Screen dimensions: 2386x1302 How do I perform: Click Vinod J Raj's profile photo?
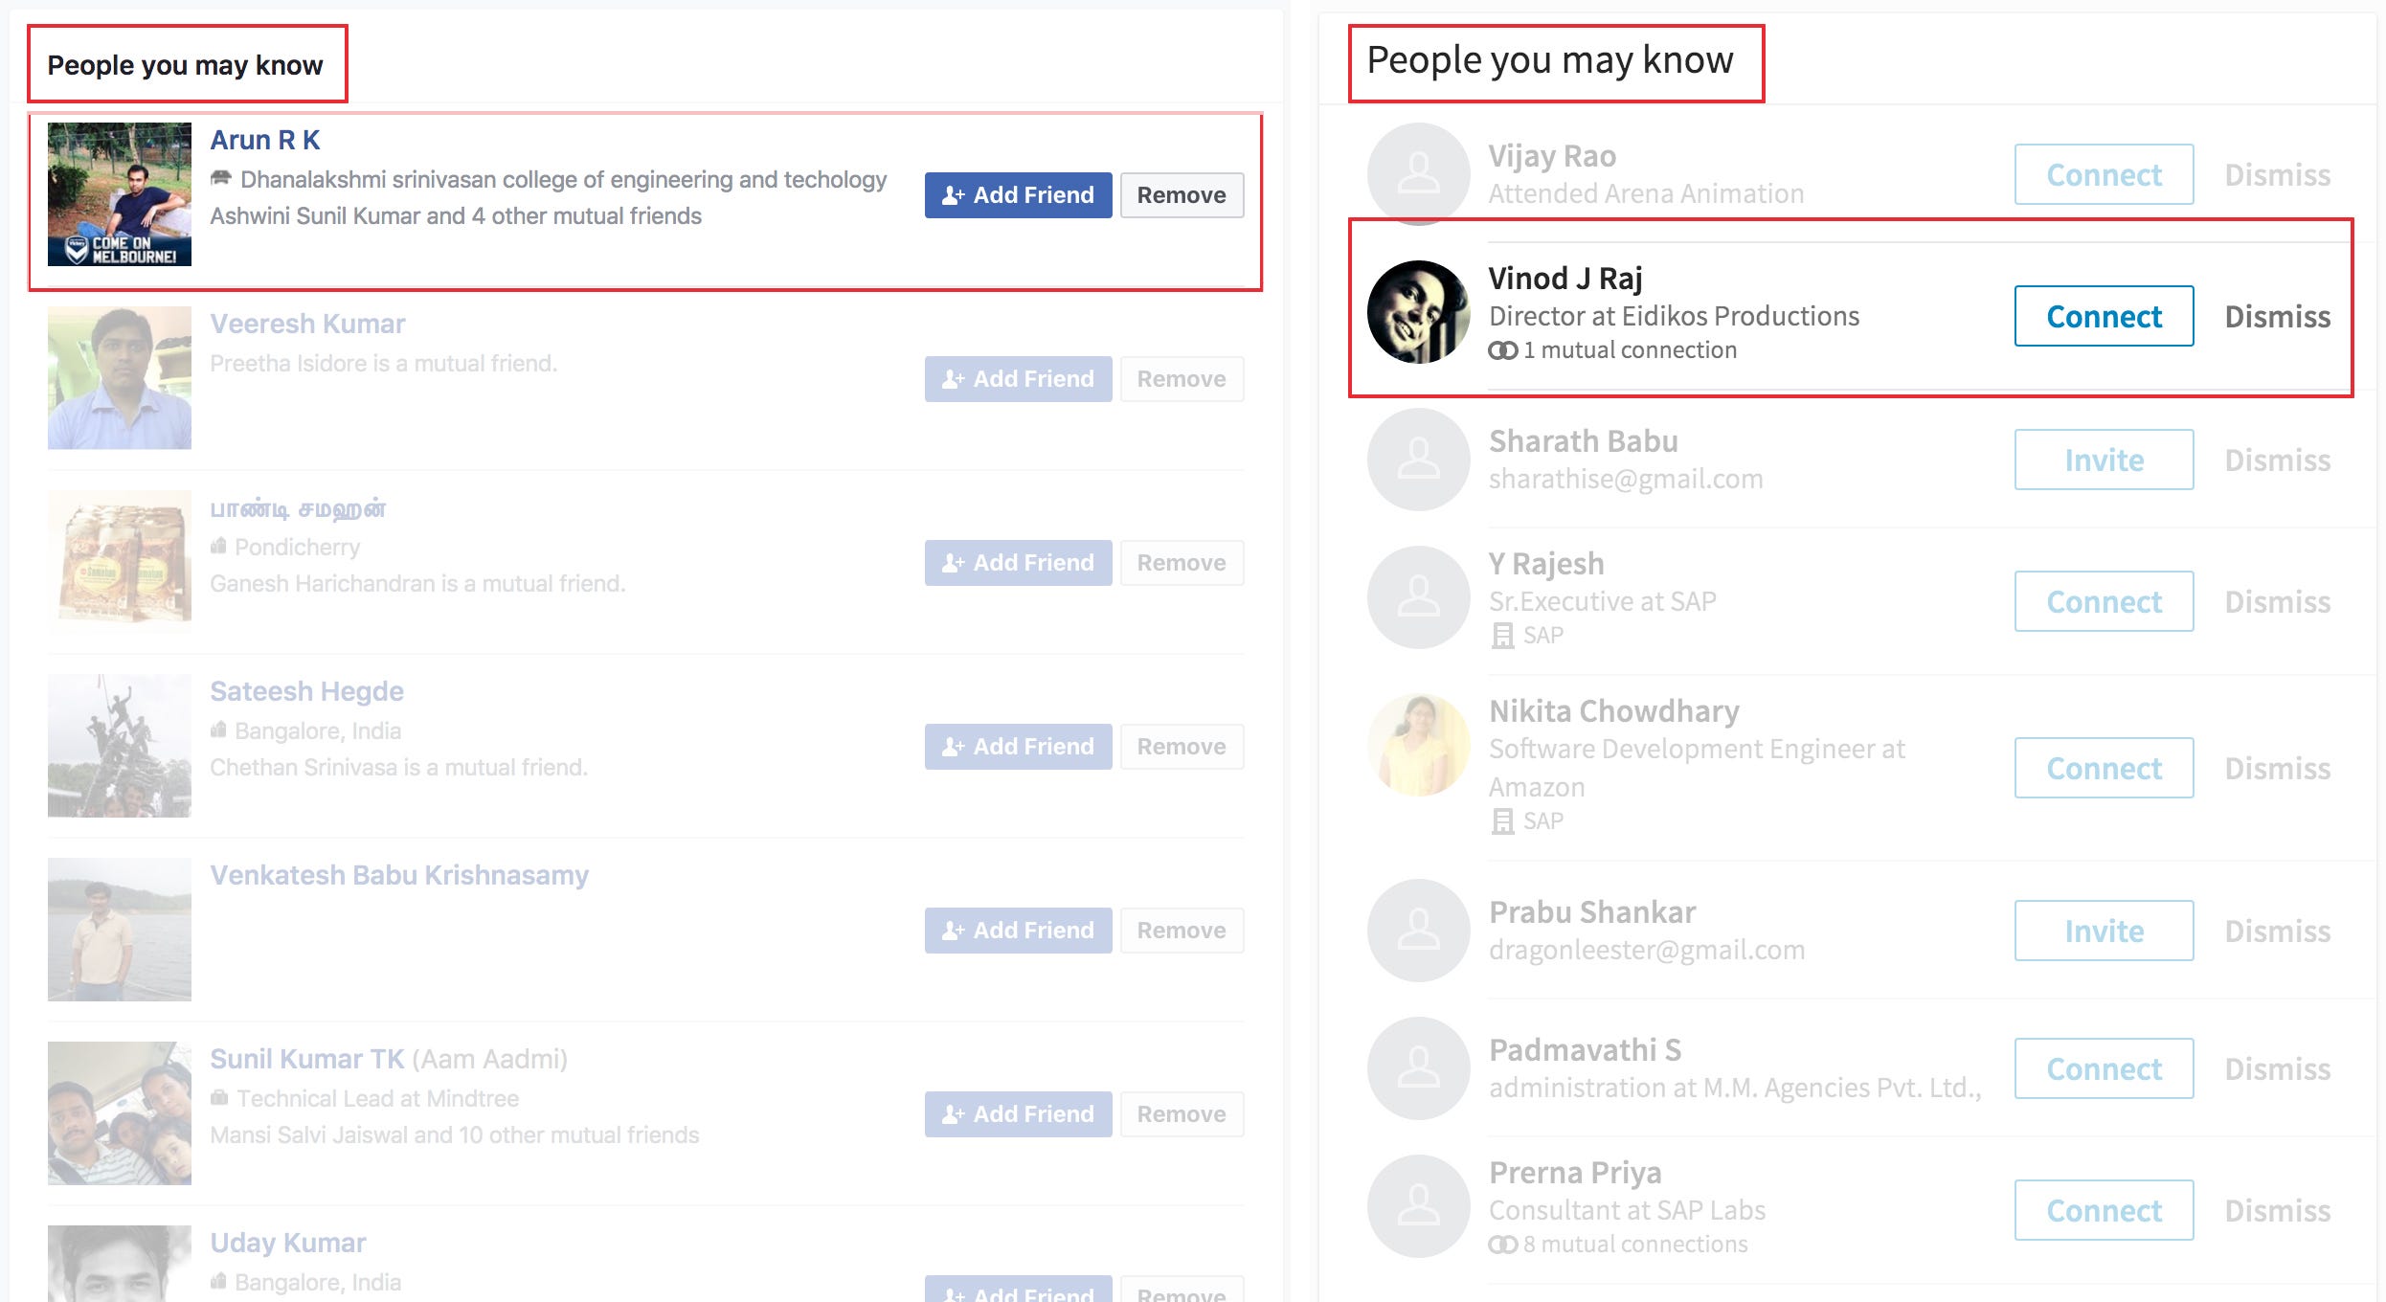(1418, 311)
